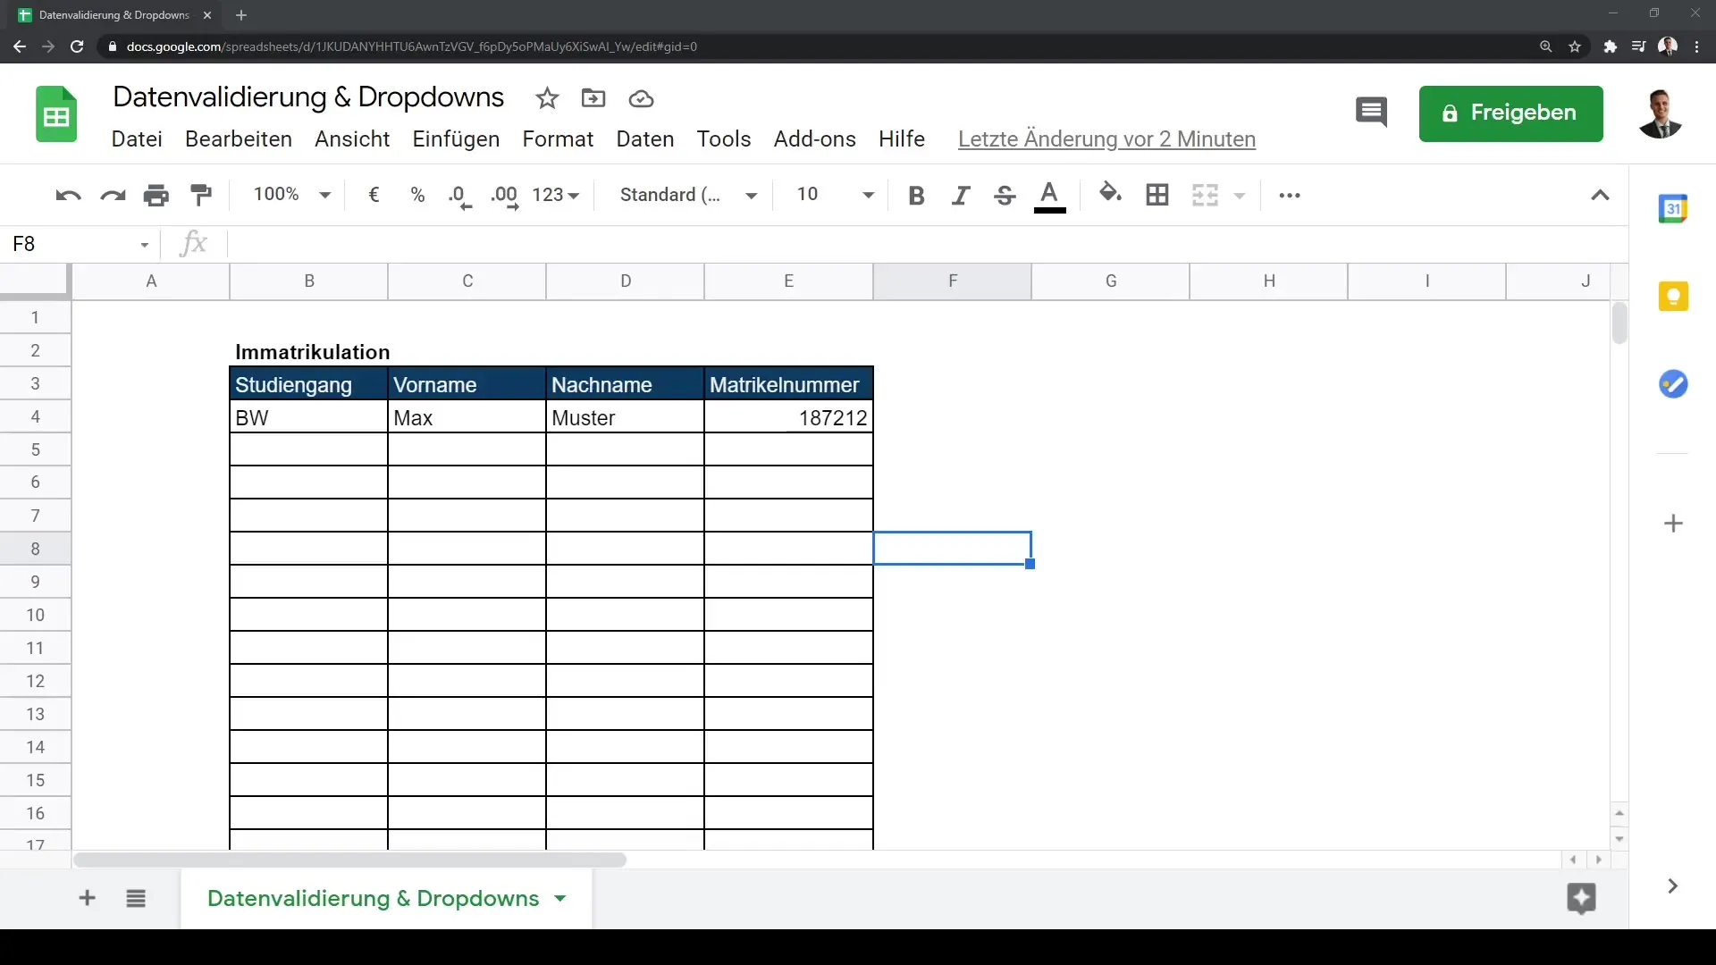Click the Explore button at bottom right
Viewport: 1716px width, 965px height.
[x=1581, y=898]
